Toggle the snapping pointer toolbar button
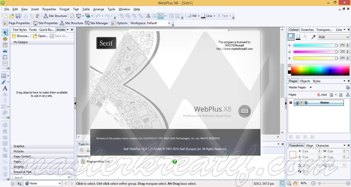The height and width of the screenshot is (187, 351). (x=160, y=16)
